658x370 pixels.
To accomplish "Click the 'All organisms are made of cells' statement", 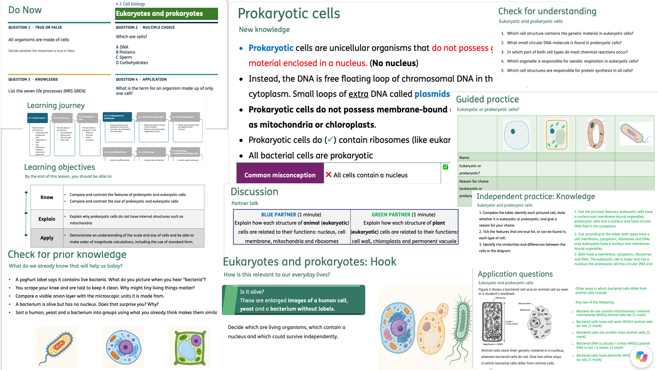I will point(39,40).
